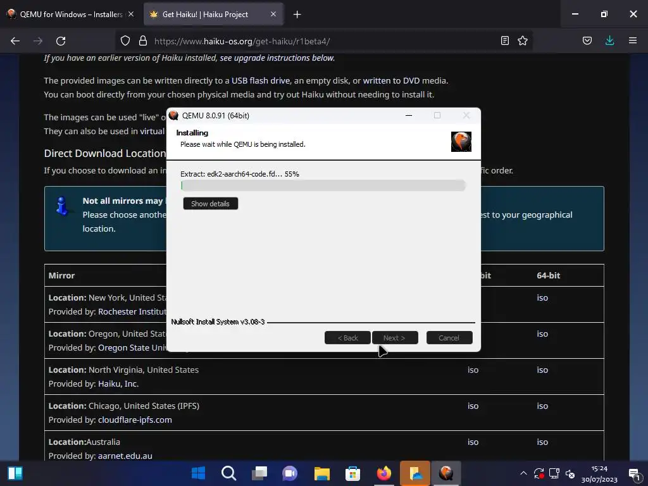Screen dimensions: 648x486
Task: Switch to QEMU for Windows Installers tab
Action: 70,14
